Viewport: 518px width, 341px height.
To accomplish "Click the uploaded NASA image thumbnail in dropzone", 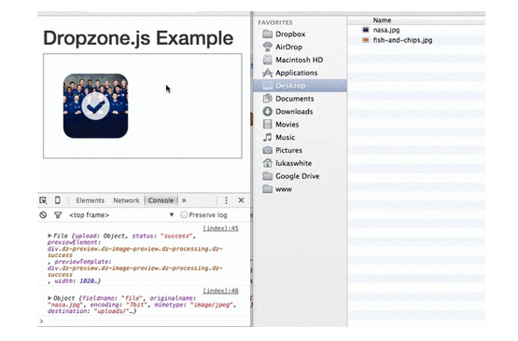I will 95,105.
